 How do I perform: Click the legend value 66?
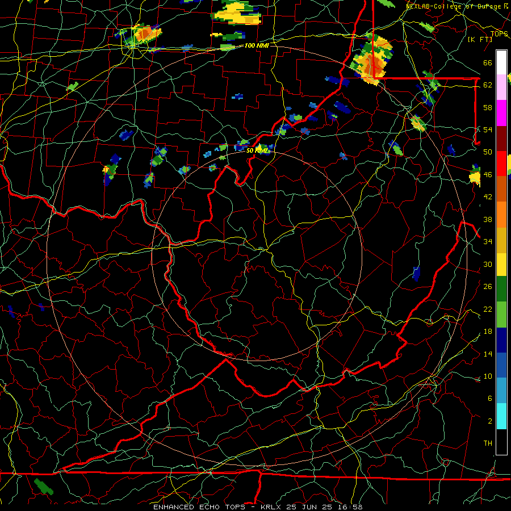[x=488, y=62]
